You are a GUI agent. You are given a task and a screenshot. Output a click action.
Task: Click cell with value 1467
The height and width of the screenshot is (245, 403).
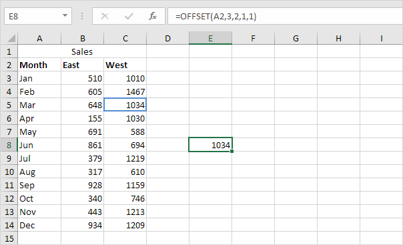[125, 91]
